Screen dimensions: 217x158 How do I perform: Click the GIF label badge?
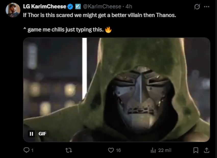42,134
